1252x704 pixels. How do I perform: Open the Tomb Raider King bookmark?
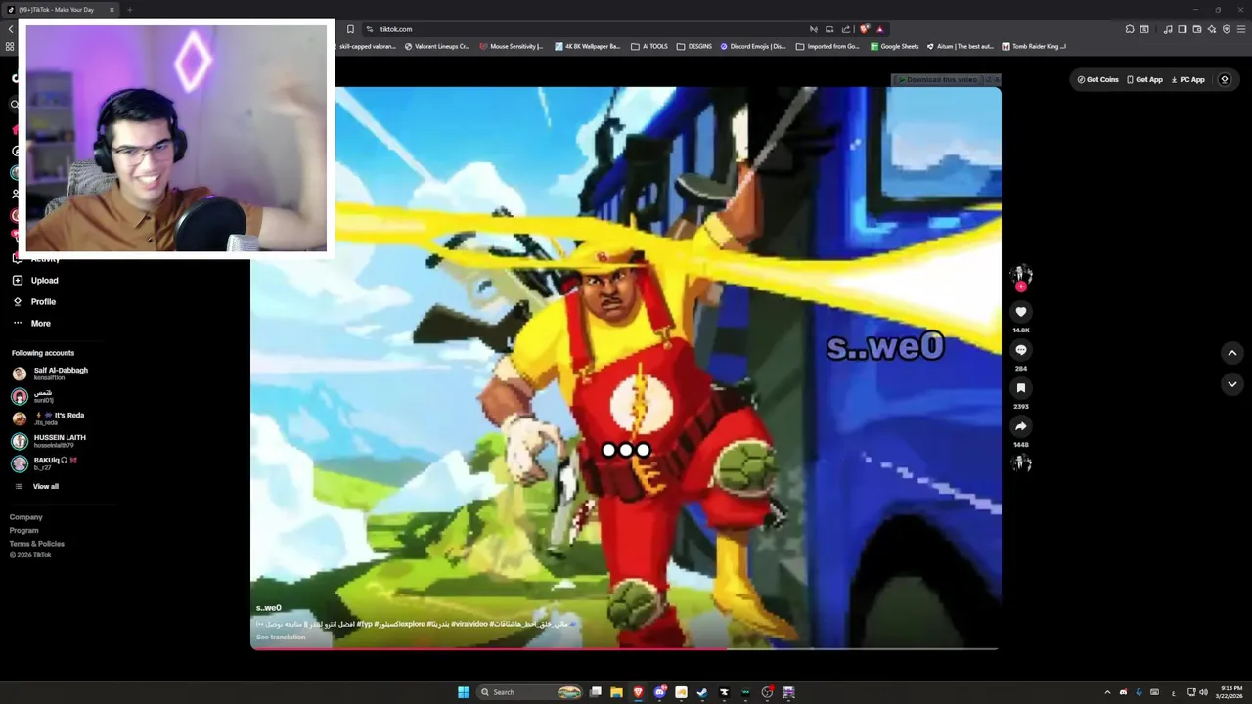[x=1033, y=46]
